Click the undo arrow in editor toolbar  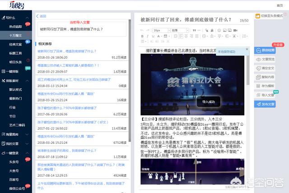coord(142,30)
